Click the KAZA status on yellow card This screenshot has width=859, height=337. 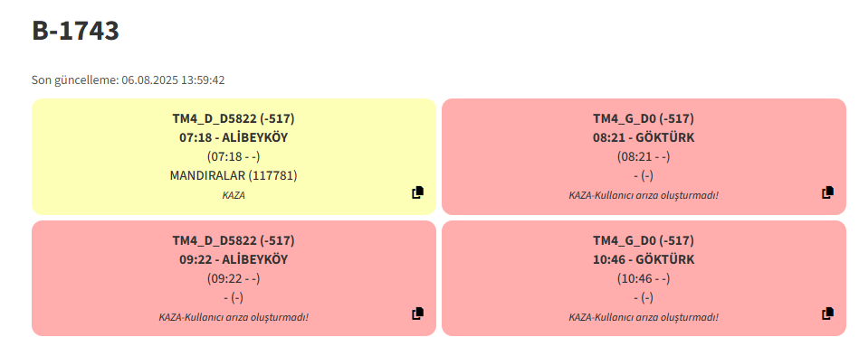click(x=234, y=195)
